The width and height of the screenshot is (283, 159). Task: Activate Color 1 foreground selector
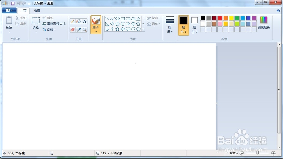183,25
